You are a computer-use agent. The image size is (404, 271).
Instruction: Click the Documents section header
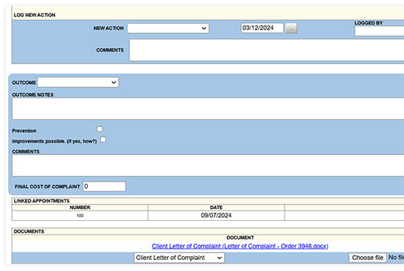click(x=29, y=231)
